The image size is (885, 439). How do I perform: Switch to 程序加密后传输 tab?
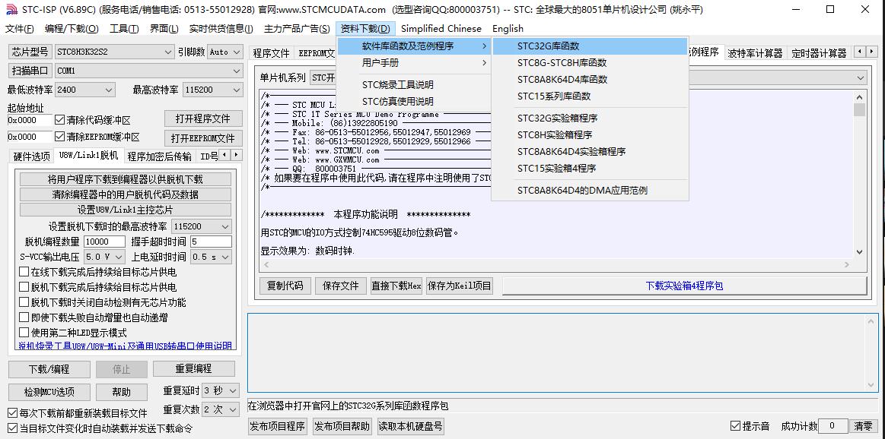159,156
